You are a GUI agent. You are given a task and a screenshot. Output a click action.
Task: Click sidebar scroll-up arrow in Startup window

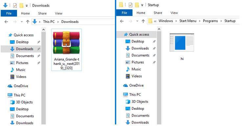pos(159,29)
